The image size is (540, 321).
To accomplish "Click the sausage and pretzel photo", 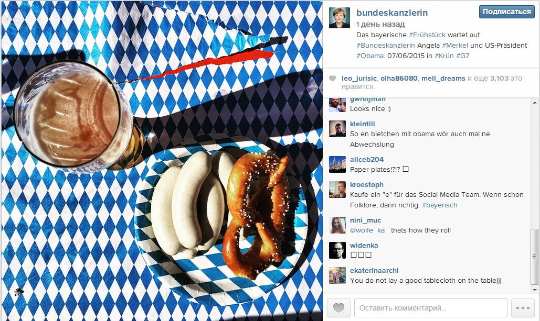I will 162,160.
